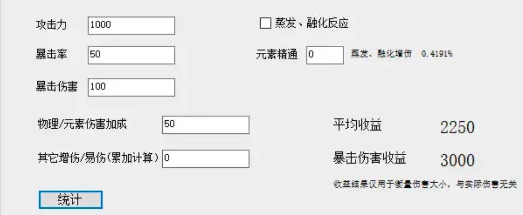Click the 平均收益 result label
This screenshot has height=215, width=523.
point(357,125)
